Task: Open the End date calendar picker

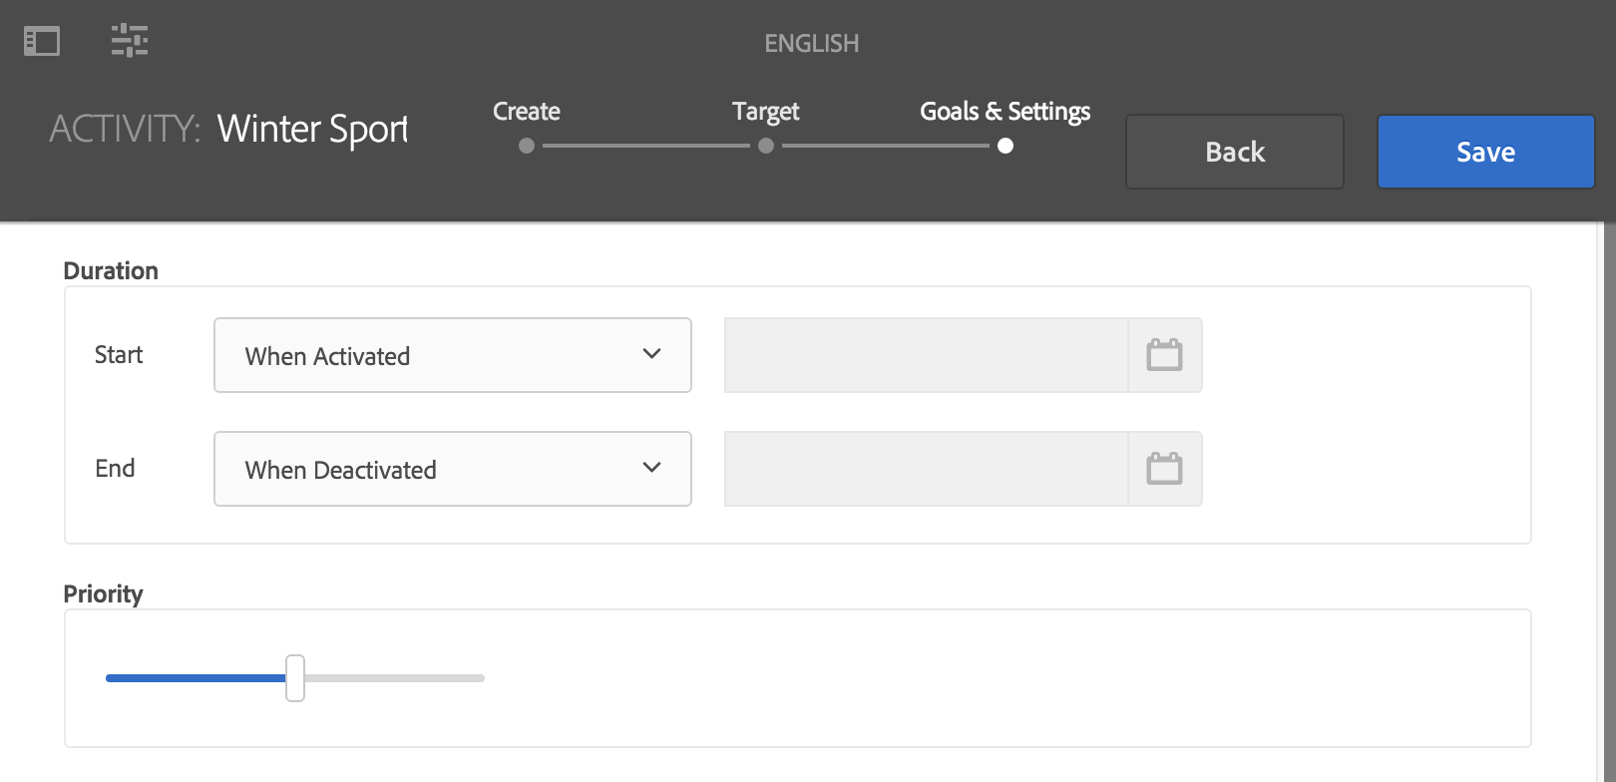Action: pos(1164,469)
